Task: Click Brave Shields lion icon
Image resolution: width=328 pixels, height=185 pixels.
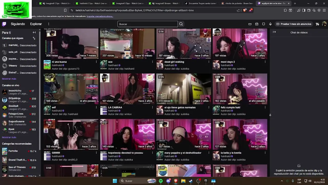Action: [244, 10]
